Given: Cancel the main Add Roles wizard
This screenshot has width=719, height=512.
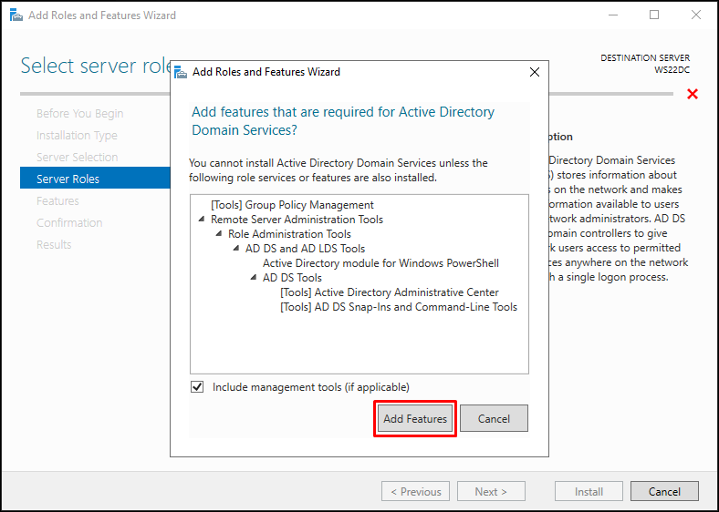Looking at the screenshot, I should (664, 491).
